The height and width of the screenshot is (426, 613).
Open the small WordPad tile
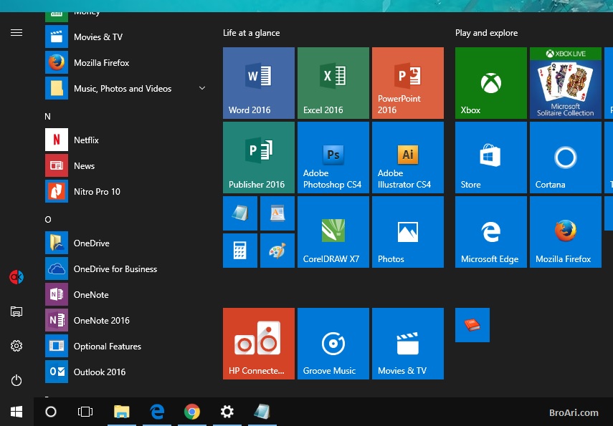pos(277,213)
